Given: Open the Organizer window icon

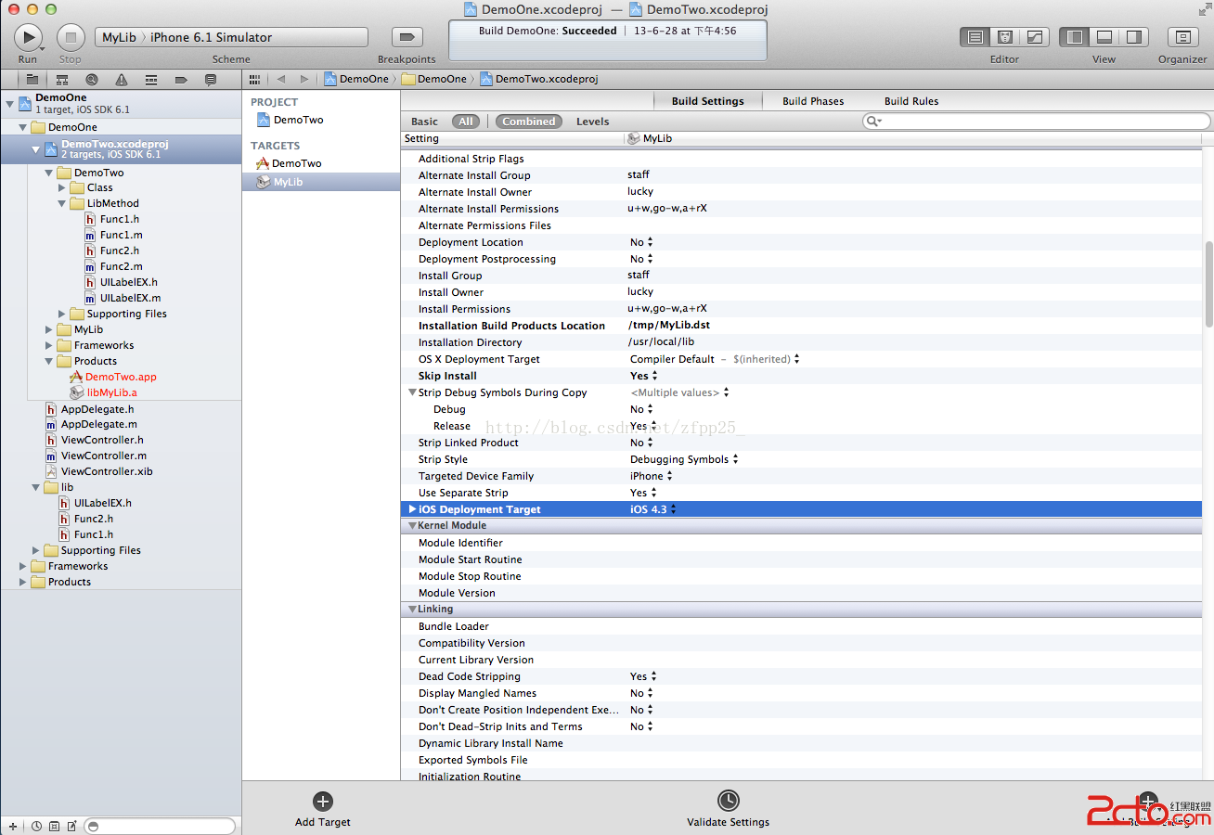Looking at the screenshot, I should click(1182, 37).
